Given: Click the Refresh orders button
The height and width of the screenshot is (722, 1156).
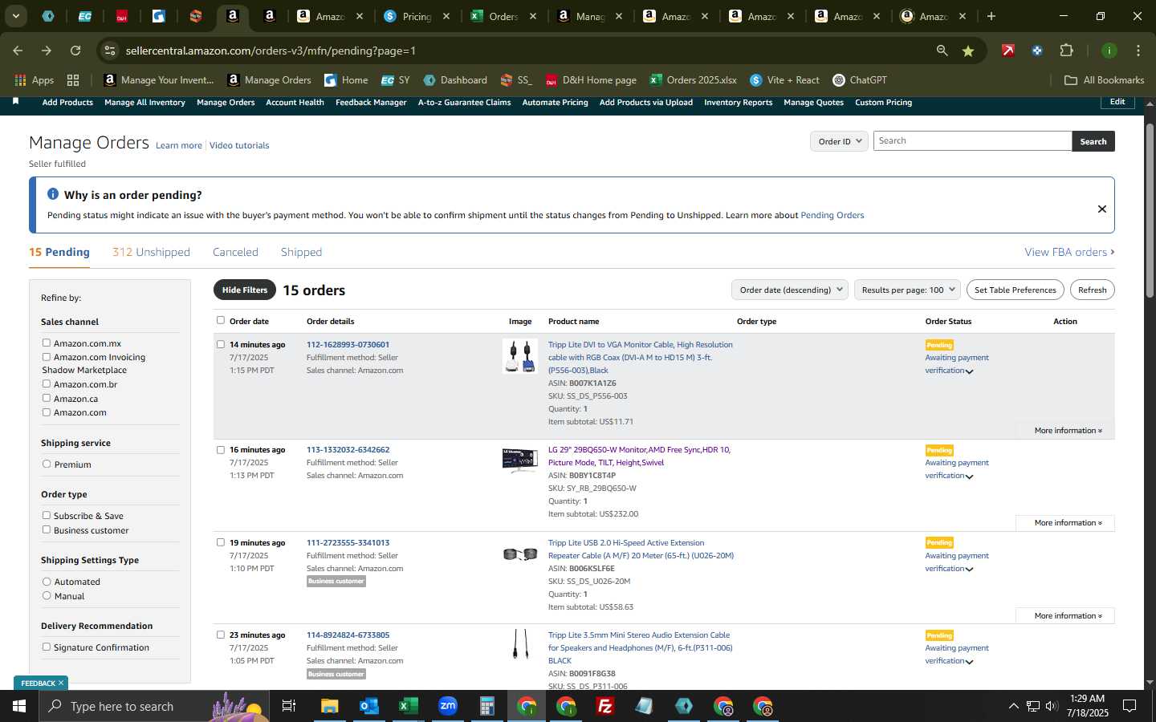Looking at the screenshot, I should (1092, 290).
